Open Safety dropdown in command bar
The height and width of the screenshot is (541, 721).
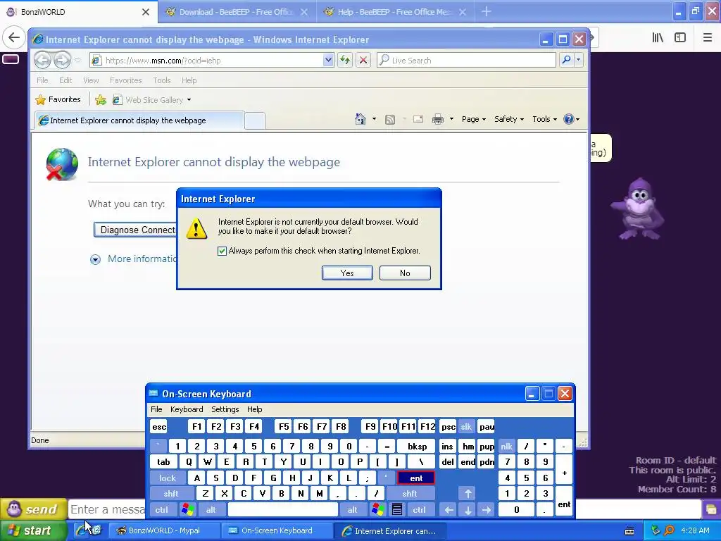point(509,119)
